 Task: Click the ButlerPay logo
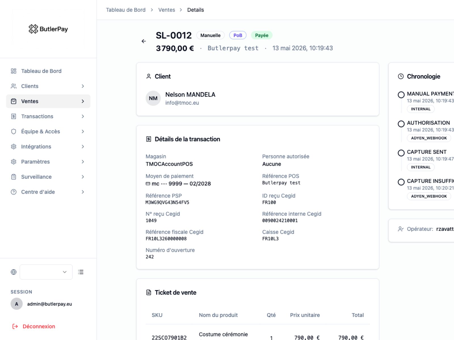pos(48,29)
